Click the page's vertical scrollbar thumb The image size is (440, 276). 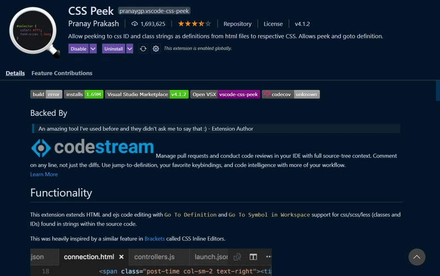point(438,91)
